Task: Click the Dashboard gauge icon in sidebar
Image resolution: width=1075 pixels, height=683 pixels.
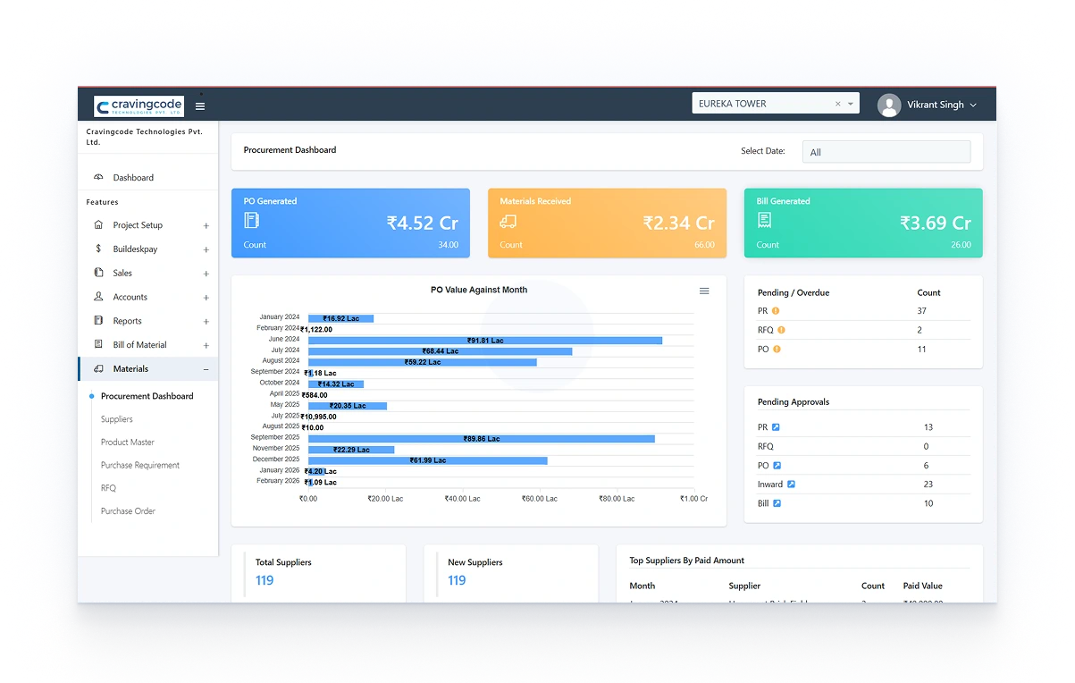Action: 98,178
